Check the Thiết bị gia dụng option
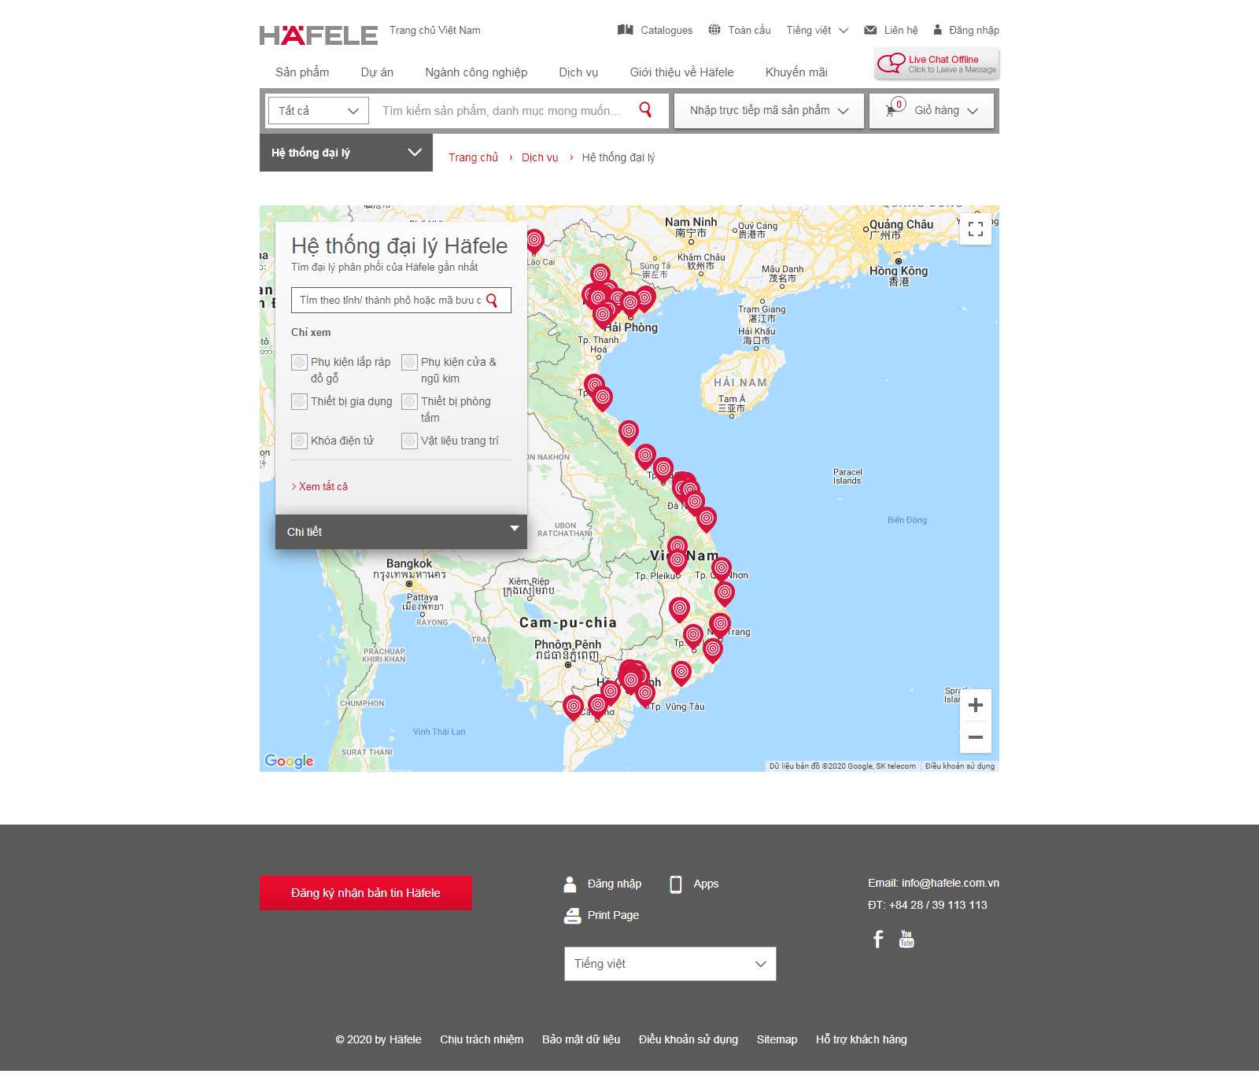This screenshot has width=1259, height=1085. click(299, 401)
